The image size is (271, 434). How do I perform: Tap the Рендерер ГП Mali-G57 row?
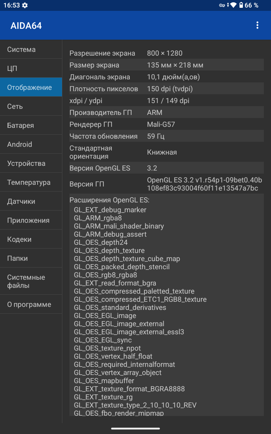click(166, 124)
